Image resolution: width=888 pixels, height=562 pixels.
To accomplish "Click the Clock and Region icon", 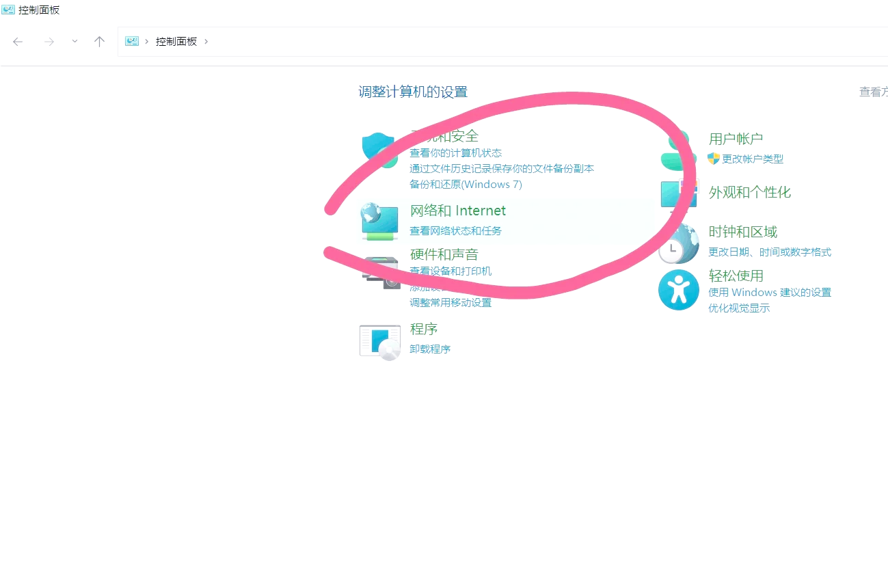I will [x=678, y=244].
